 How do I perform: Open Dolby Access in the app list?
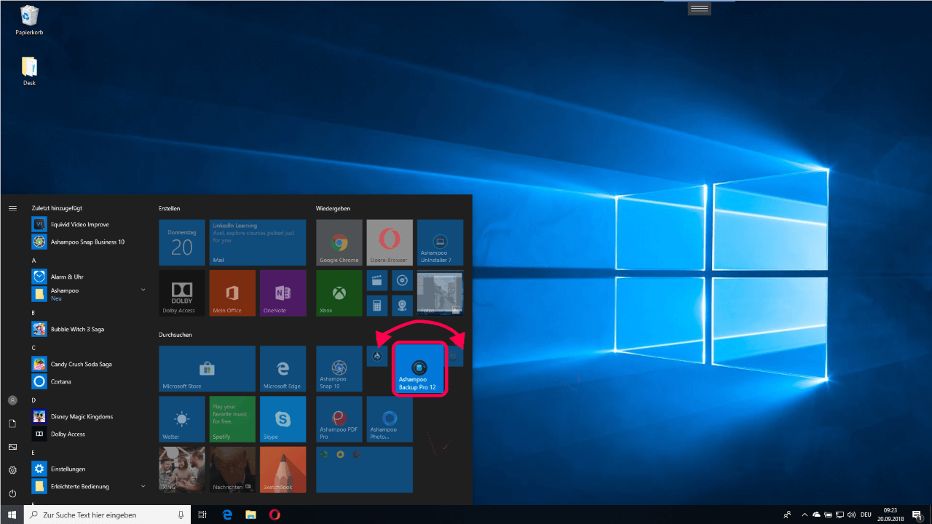90,434
